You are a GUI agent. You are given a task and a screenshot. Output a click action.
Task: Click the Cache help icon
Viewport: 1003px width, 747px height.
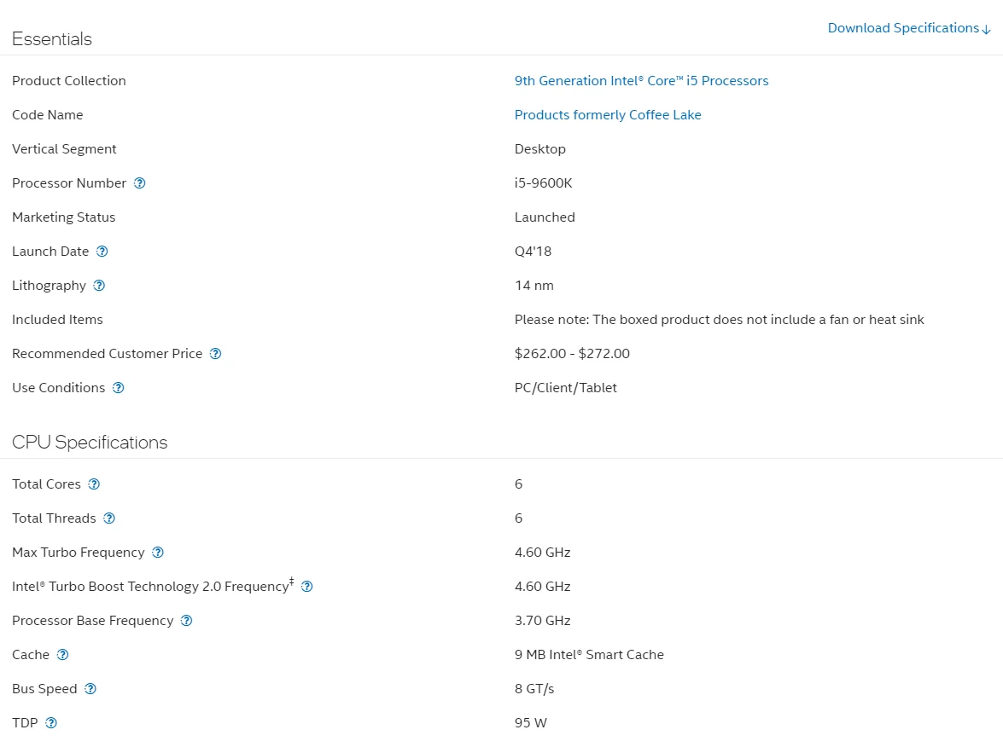(x=62, y=655)
